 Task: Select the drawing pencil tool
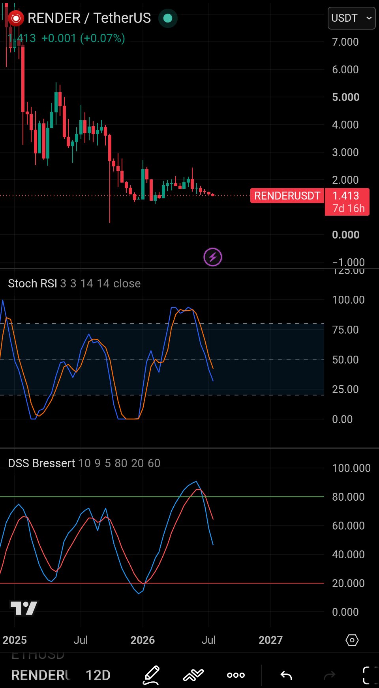coord(151,675)
